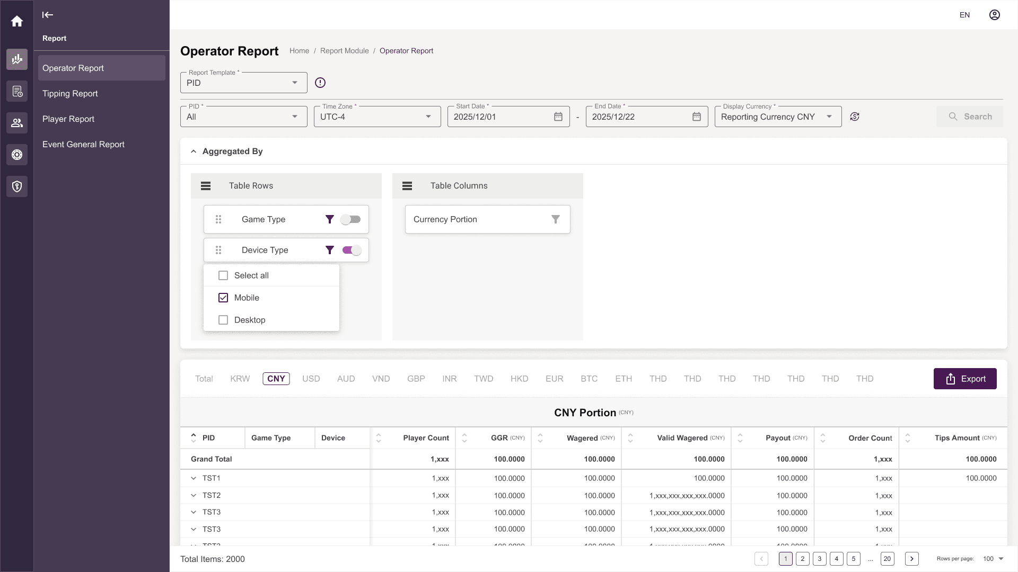Image resolution: width=1018 pixels, height=572 pixels.
Task: Disable the Device Type toggle switch
Action: pos(352,250)
